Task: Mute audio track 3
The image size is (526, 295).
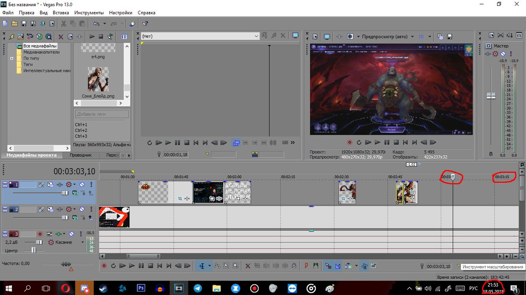Action: point(72,234)
